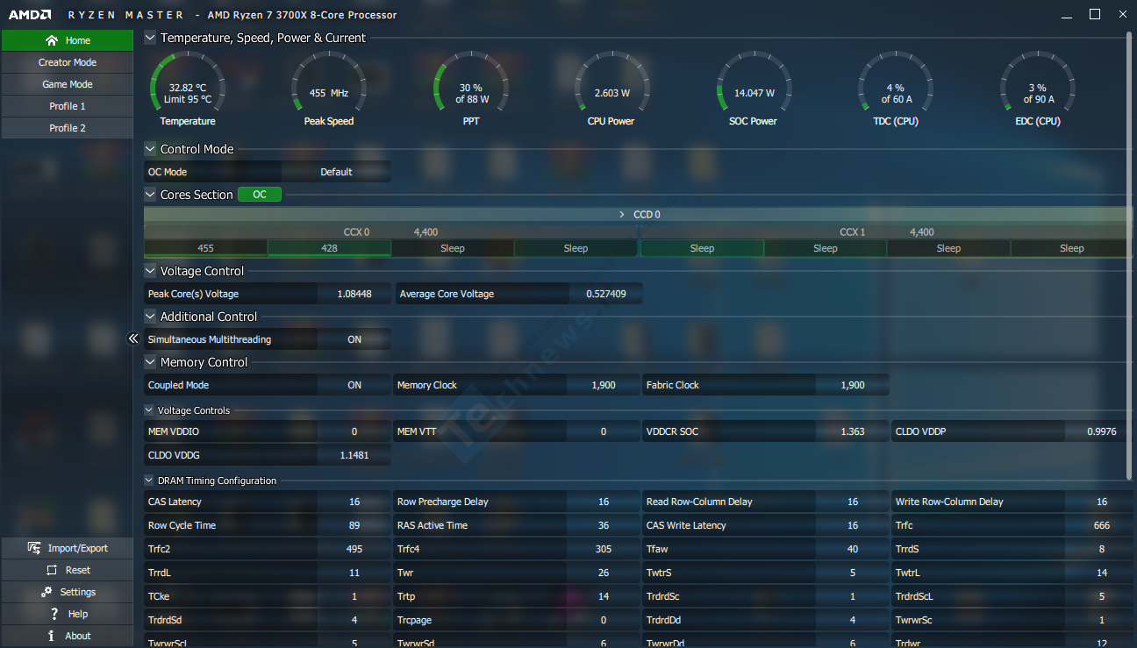Click the Import/Export icon in sidebar
Viewport: 1137px width, 648px height.
pos(34,548)
